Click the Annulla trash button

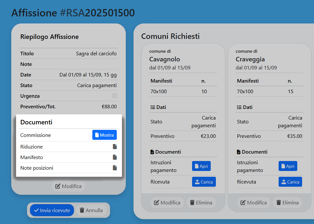pos(91,211)
